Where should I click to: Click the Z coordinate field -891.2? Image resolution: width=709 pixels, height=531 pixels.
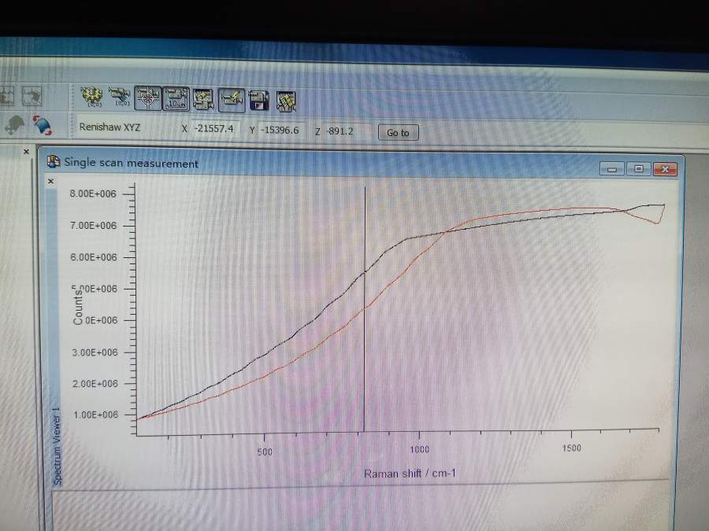[347, 131]
